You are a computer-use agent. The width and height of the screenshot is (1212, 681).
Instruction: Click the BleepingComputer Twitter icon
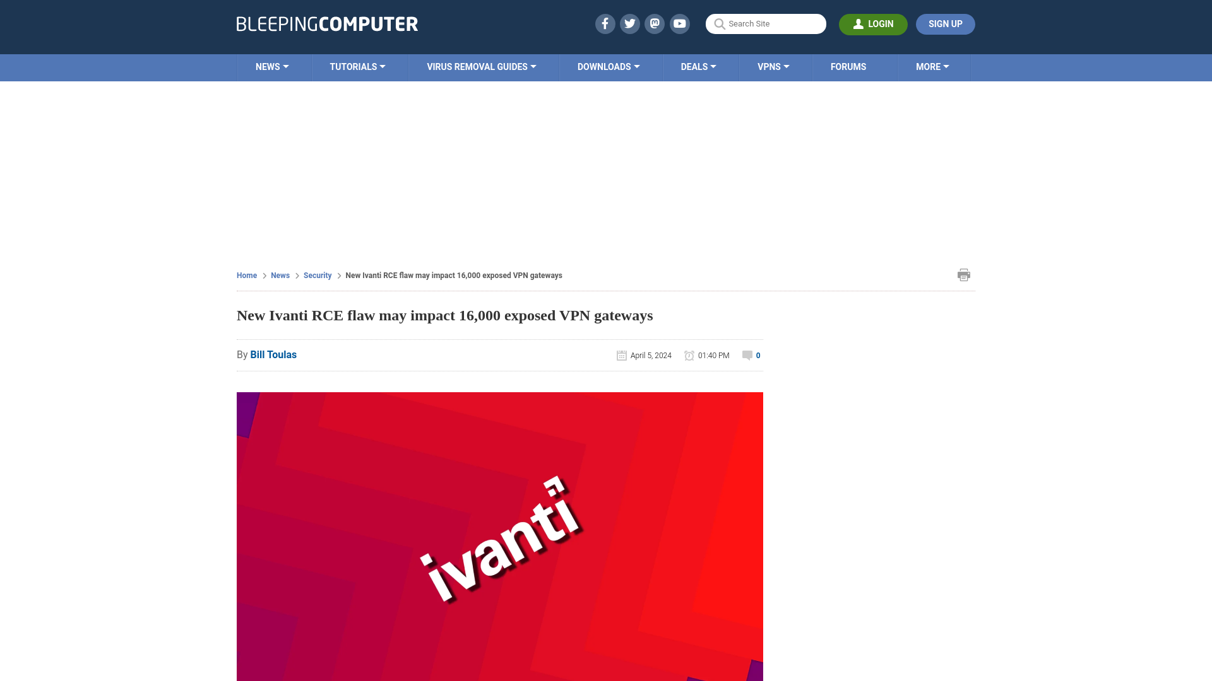pos(629,23)
